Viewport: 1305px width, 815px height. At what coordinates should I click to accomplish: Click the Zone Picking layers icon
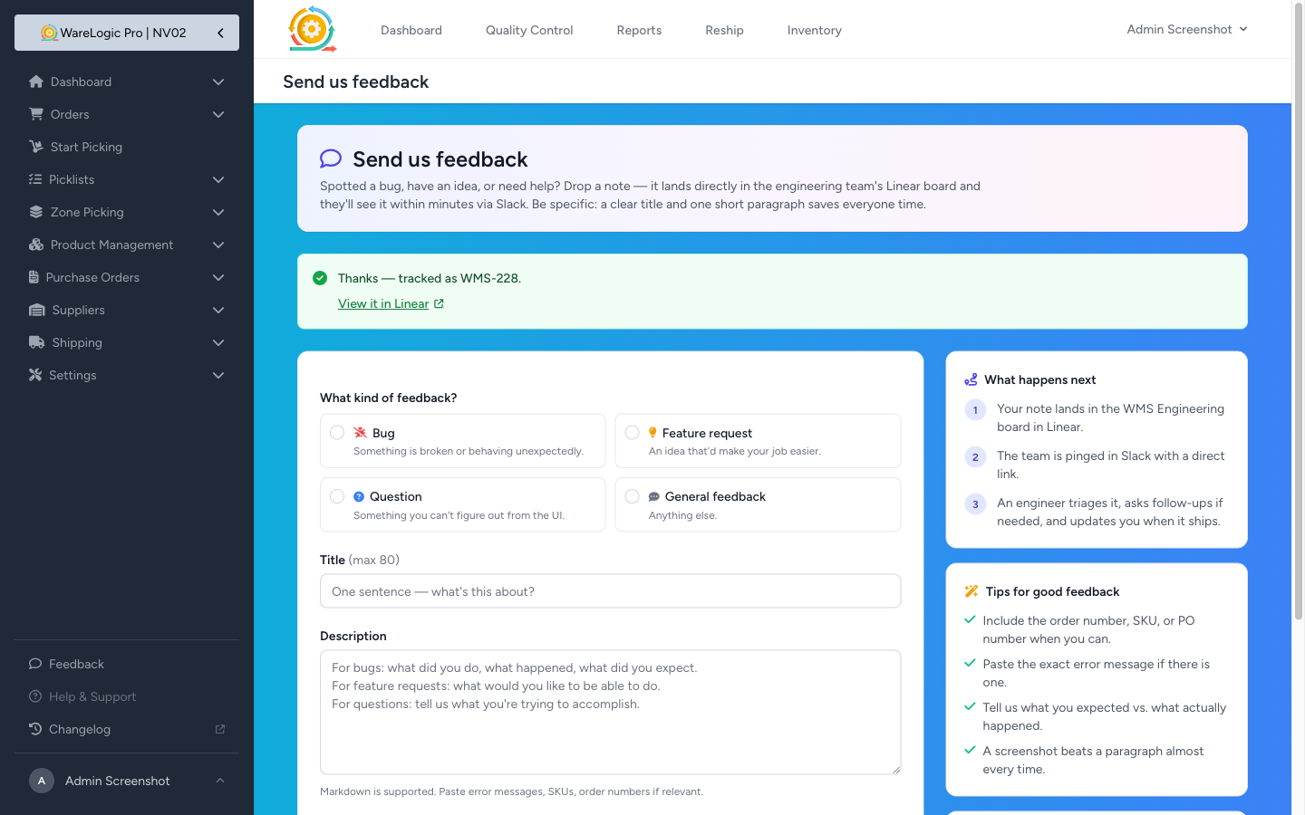click(36, 212)
